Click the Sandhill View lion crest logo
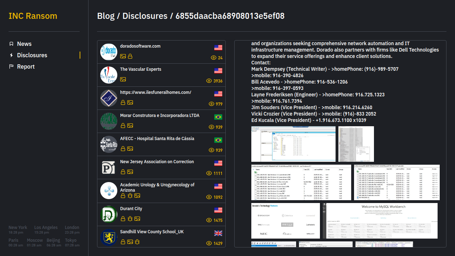 [x=109, y=238]
